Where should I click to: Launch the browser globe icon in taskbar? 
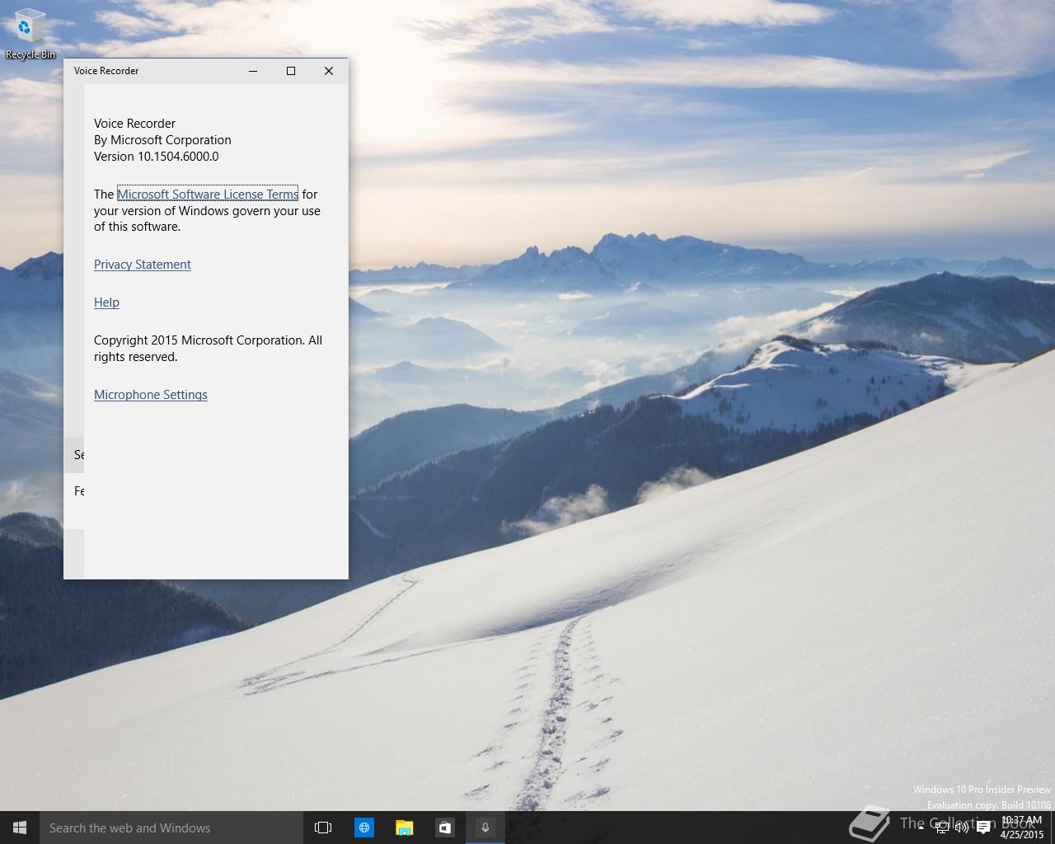click(x=363, y=828)
